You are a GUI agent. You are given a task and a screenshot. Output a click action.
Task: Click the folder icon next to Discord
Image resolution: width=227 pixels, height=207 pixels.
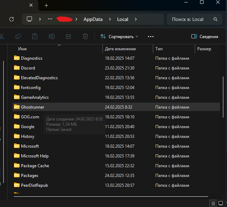pyautogui.click(x=17, y=68)
